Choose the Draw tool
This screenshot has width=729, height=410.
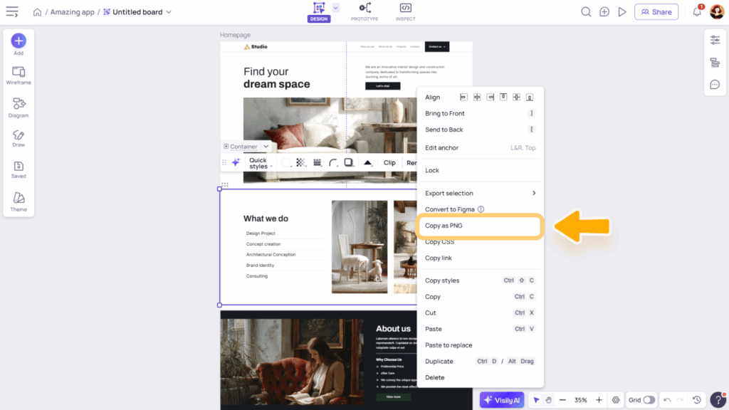19,138
